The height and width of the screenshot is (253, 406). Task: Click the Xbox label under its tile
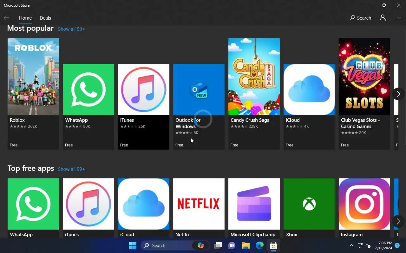click(291, 235)
